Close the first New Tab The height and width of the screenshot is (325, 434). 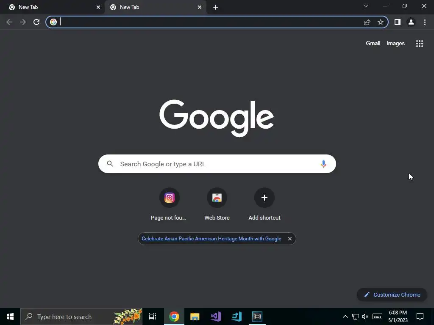click(98, 8)
